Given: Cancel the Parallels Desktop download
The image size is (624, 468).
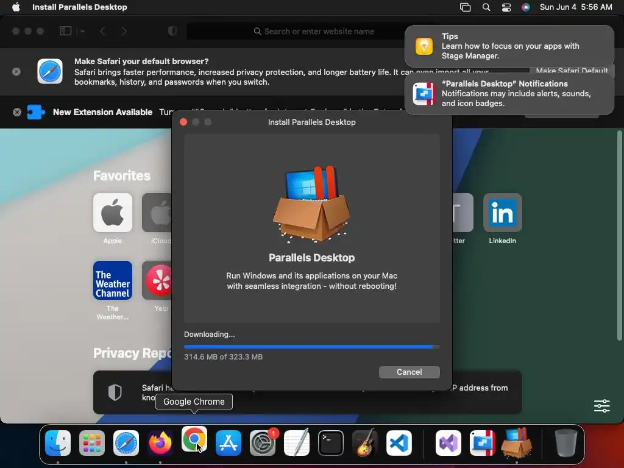Looking at the screenshot, I should (409, 372).
